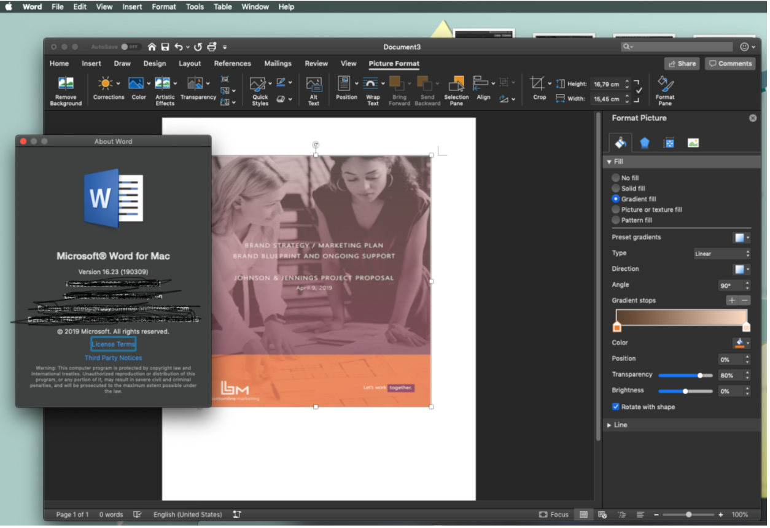The width and height of the screenshot is (770, 528).
Task: Click the Remove Background icon
Action: click(66, 84)
